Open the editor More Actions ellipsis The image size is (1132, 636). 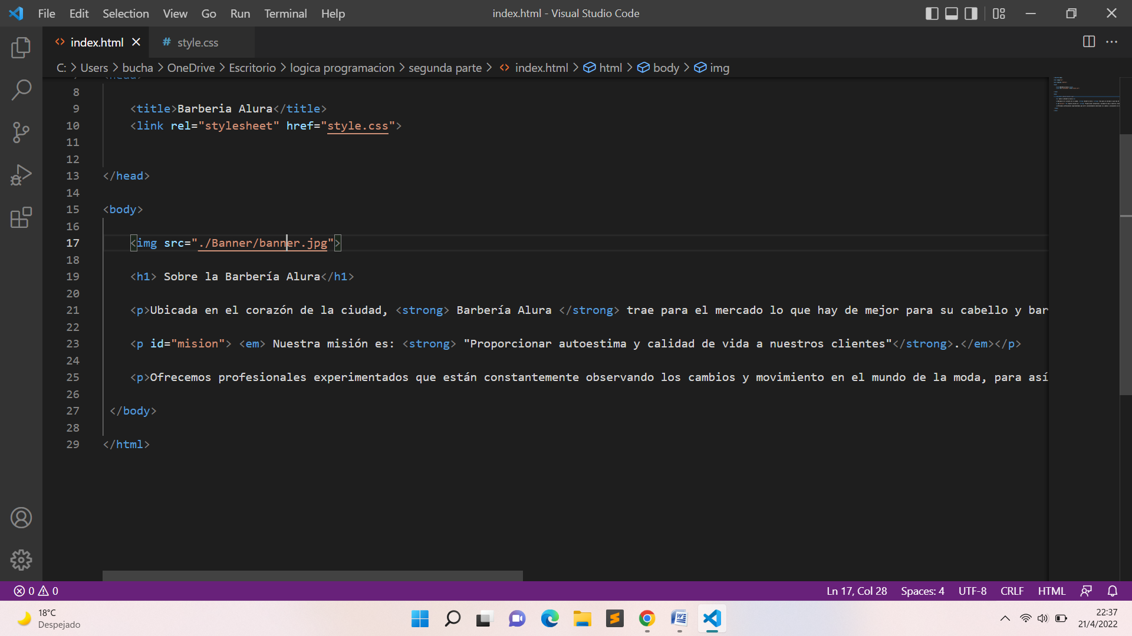tap(1111, 42)
